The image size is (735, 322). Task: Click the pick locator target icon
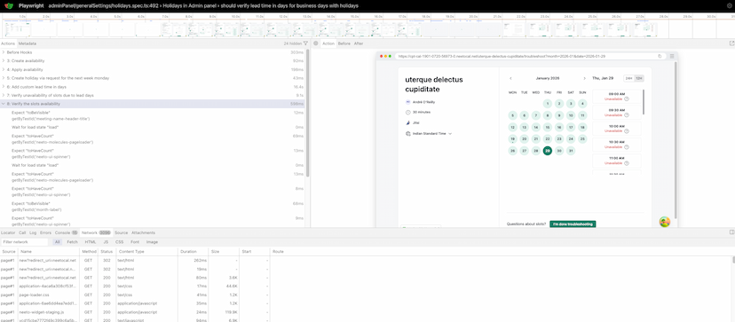[316, 43]
